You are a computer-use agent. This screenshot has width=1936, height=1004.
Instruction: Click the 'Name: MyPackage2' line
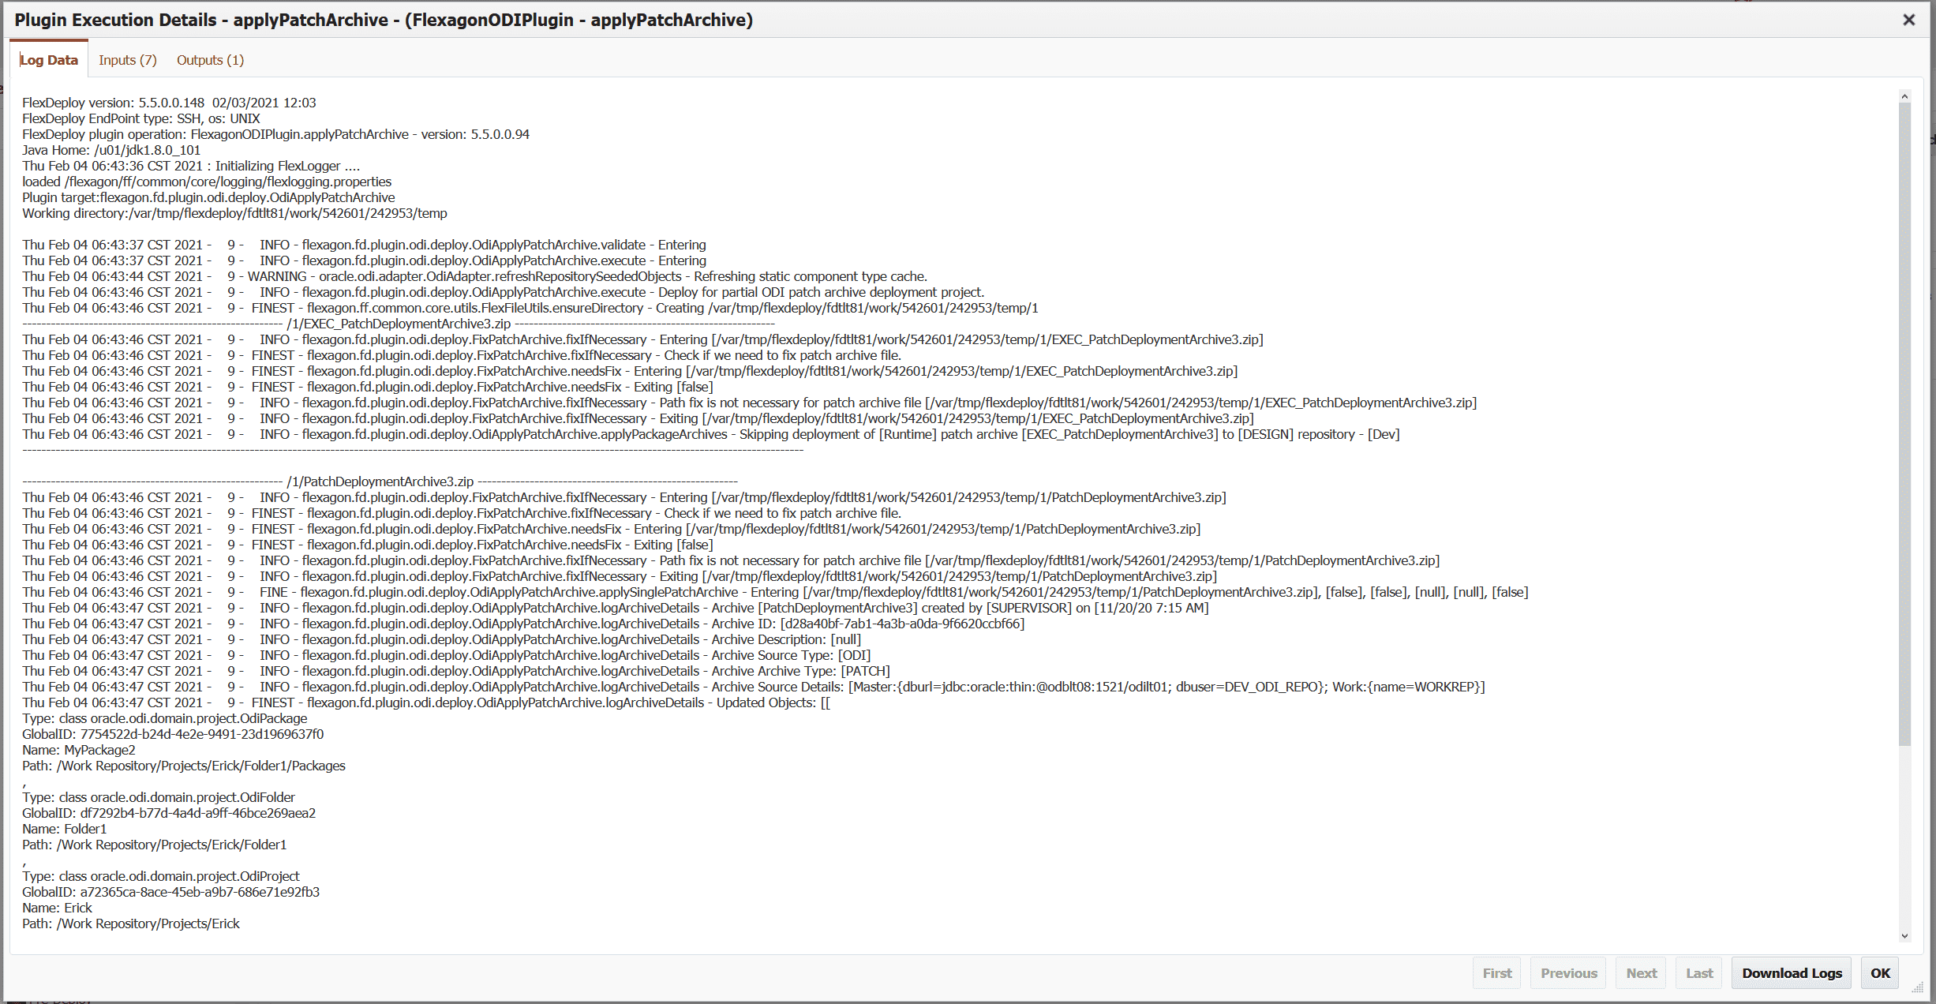(79, 750)
